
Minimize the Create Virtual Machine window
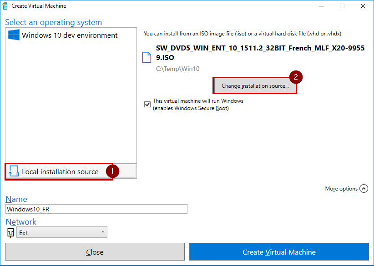322,6
